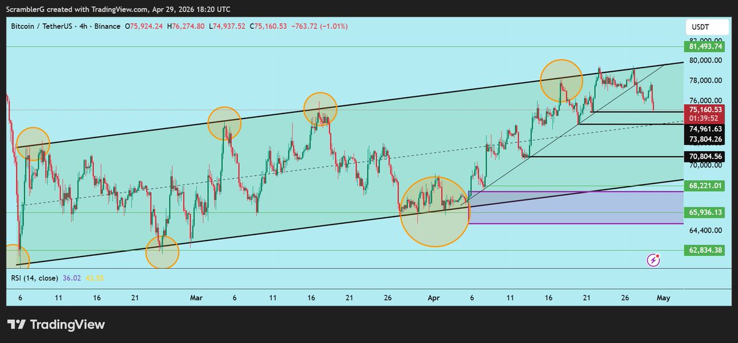Click the 65,936.13 green price label
Screen dimensions: 738x343
(x=705, y=212)
